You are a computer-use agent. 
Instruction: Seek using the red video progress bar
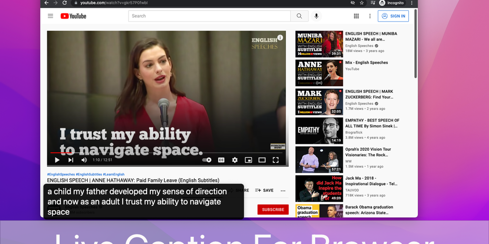pyautogui.click(x=62, y=153)
